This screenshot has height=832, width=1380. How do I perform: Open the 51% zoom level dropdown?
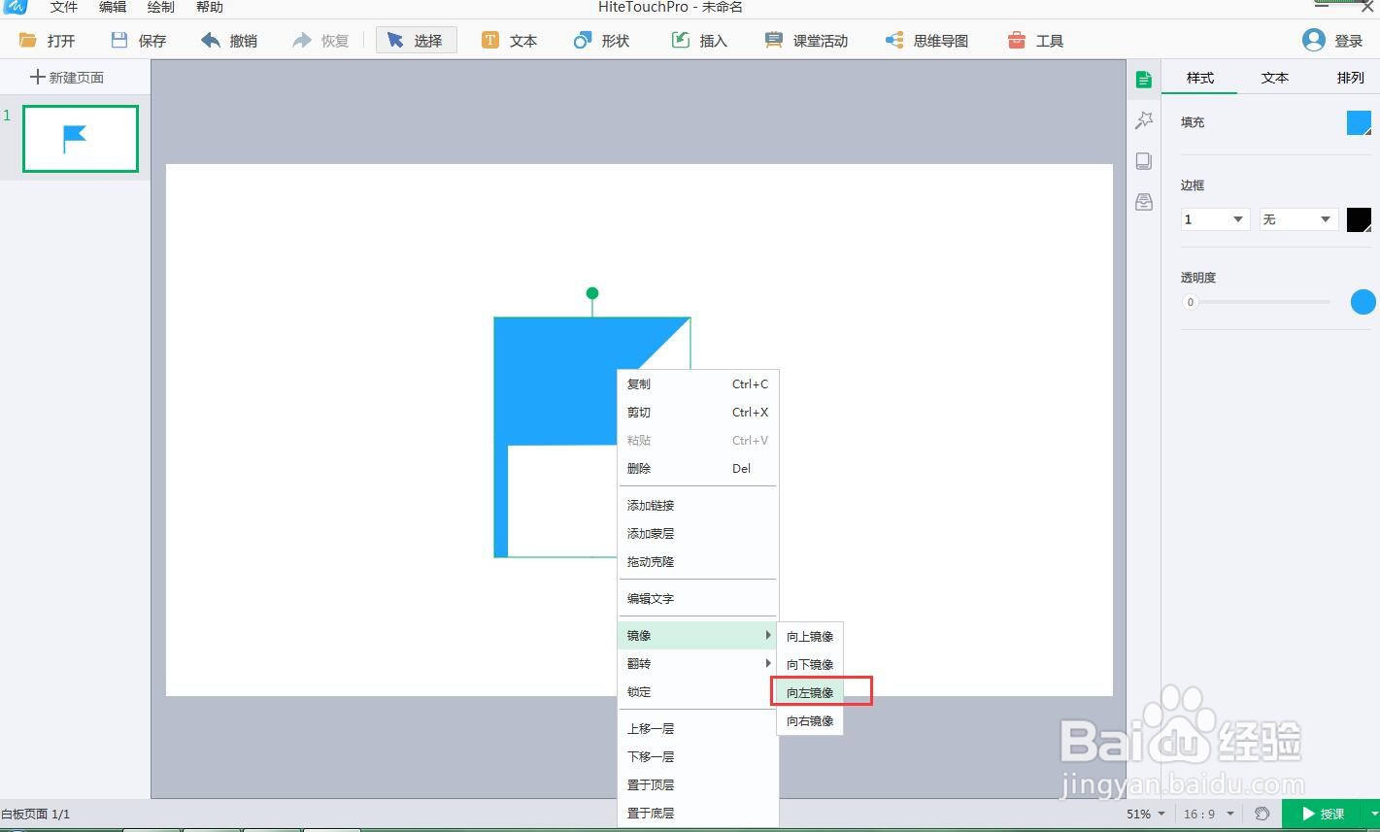tap(1144, 814)
